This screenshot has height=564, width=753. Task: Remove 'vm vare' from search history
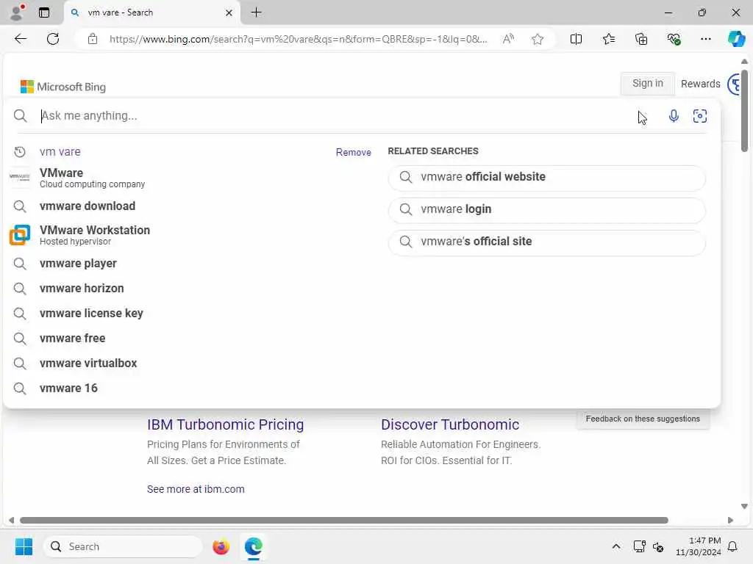pos(353,153)
